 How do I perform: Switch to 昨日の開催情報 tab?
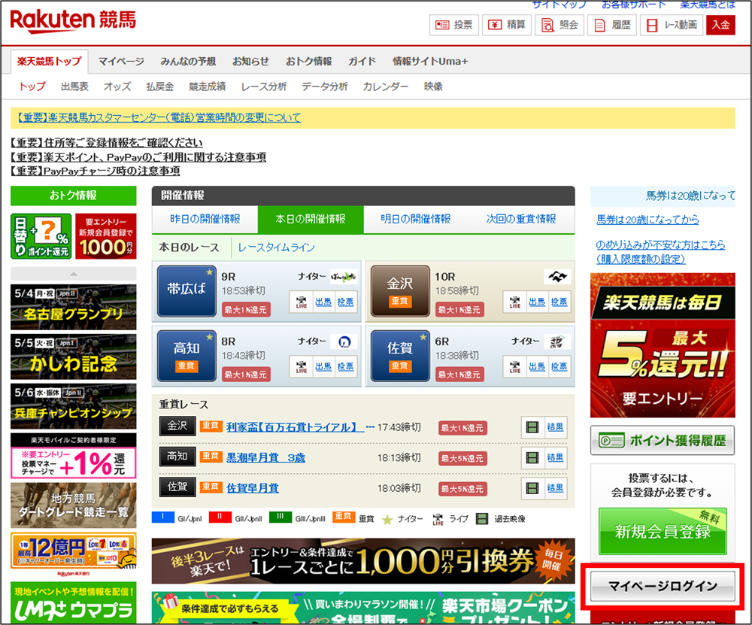[x=205, y=219]
